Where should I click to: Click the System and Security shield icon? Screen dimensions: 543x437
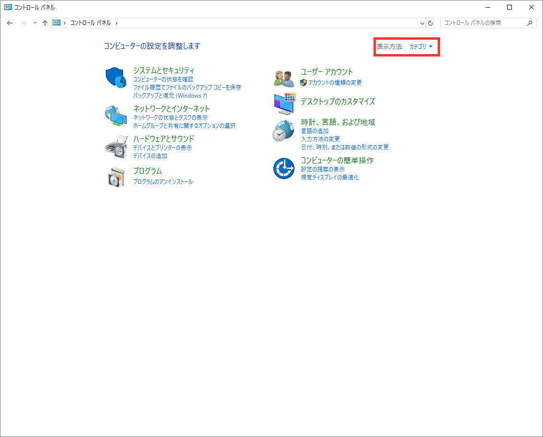[x=115, y=78]
